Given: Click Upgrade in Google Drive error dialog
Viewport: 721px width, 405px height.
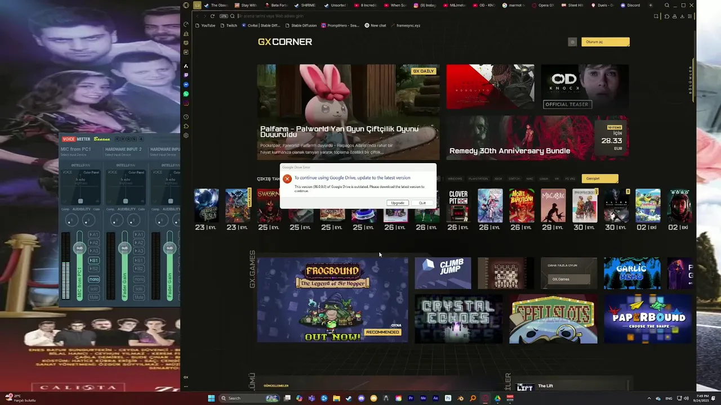Looking at the screenshot, I should (x=398, y=202).
